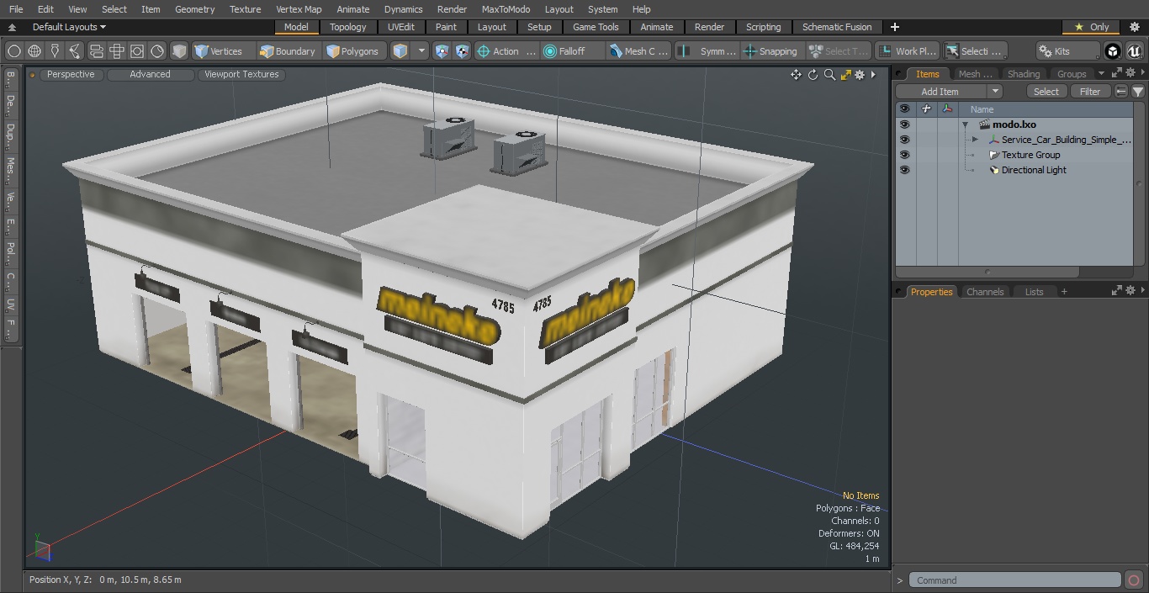
Task: Open the Selection options button
Action: [974, 51]
